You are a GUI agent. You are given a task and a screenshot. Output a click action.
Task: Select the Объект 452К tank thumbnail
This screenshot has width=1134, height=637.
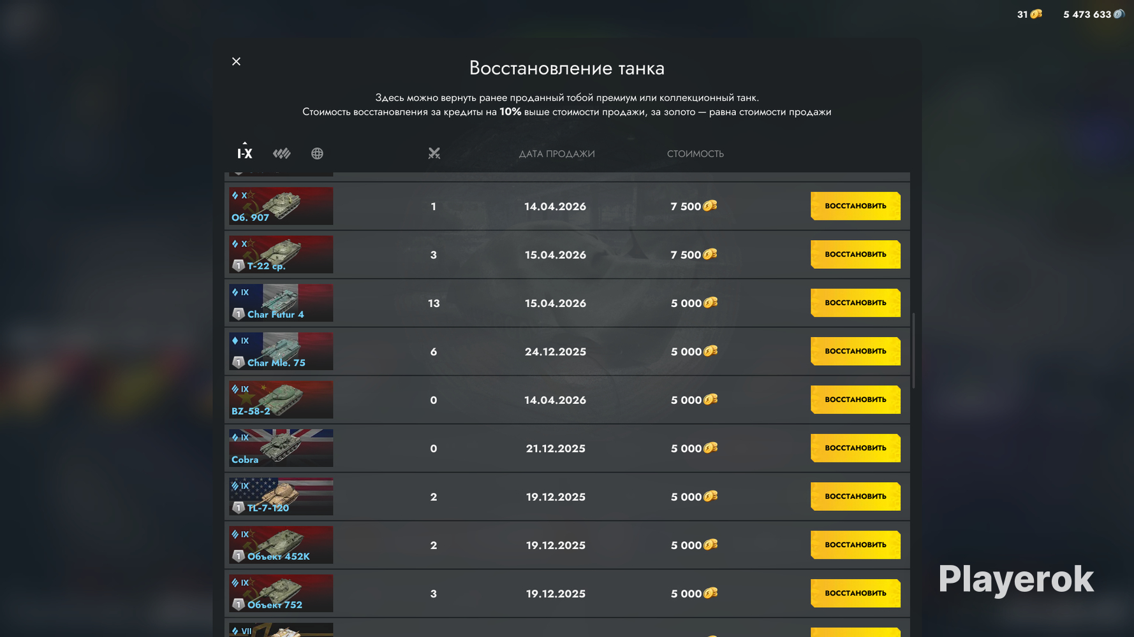(281, 545)
